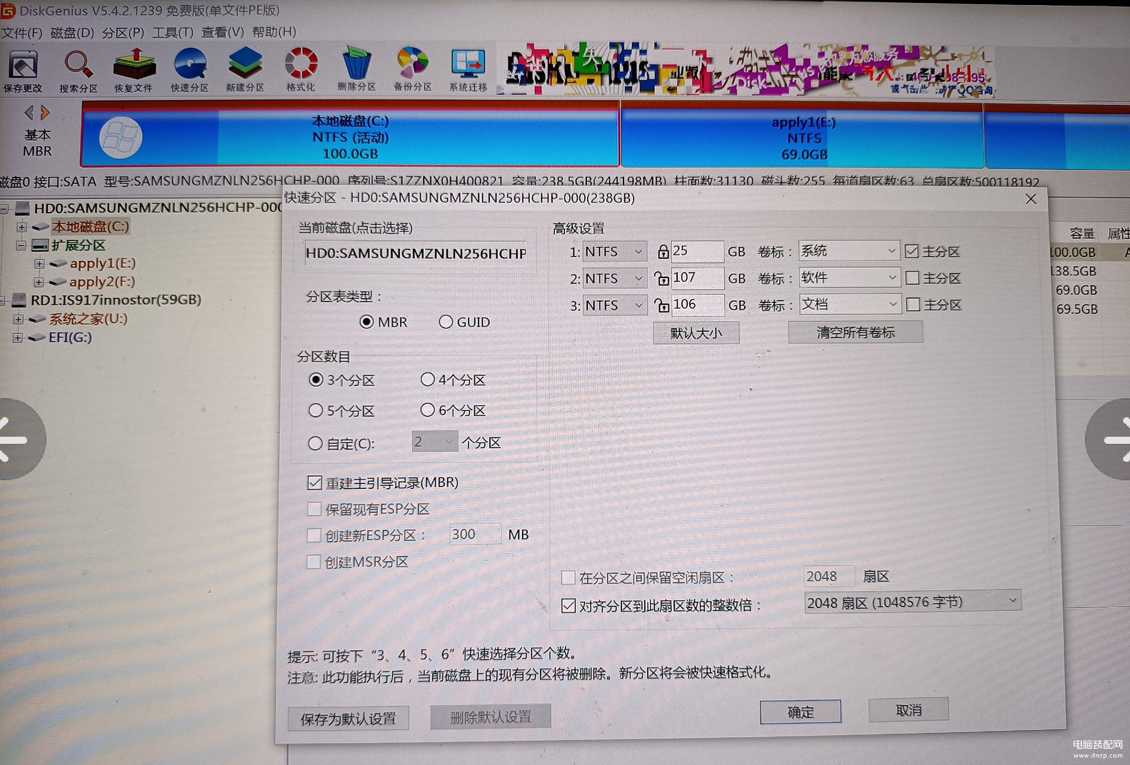Enable 在分区之间保留空闲扇区 checkbox
This screenshot has width=1130, height=765.
click(x=568, y=577)
